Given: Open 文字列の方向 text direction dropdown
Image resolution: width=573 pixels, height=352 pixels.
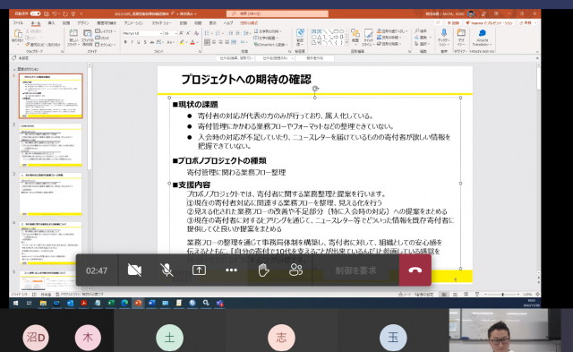Looking at the screenshot, I should pyautogui.click(x=268, y=31).
